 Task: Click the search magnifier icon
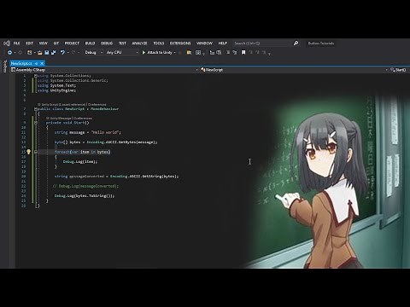tap(296, 43)
